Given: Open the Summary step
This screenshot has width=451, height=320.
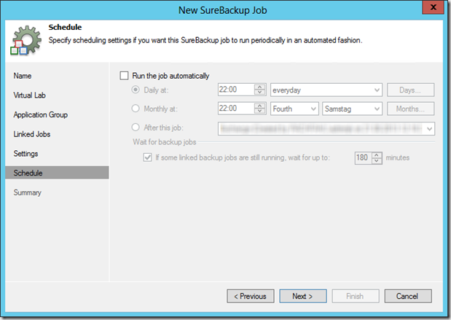Looking at the screenshot, I should 28,192.
